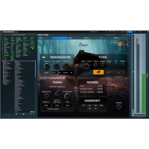Screen dimensions: 149x149
Task: Switch to the FX tab
Action: pos(106,38)
